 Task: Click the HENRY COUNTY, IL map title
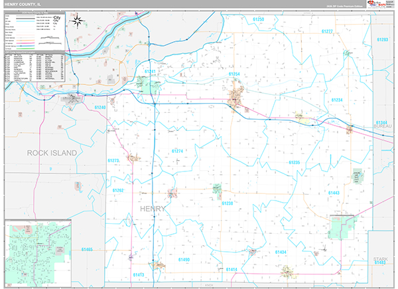pyautogui.click(x=22, y=5)
